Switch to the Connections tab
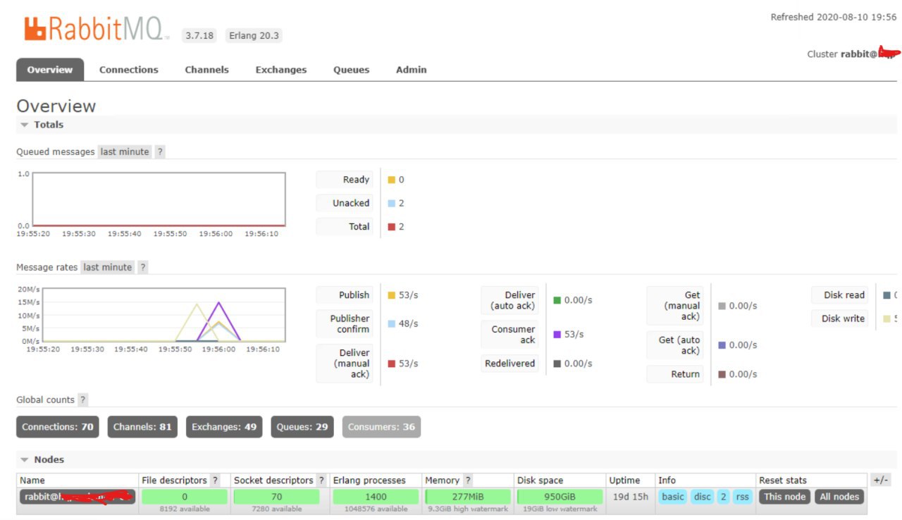Viewport: 902px width, 520px height. (129, 70)
